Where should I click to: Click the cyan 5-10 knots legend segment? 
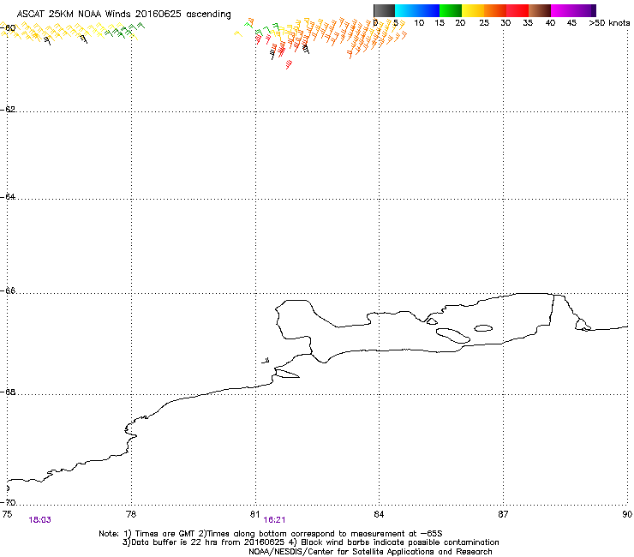click(x=406, y=10)
